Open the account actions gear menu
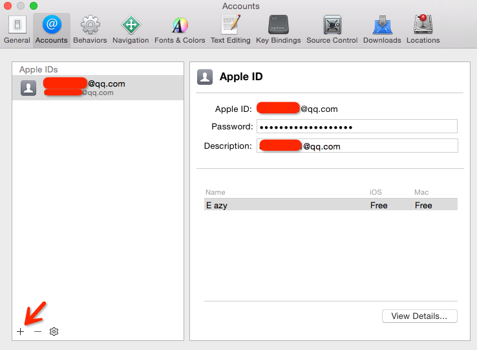 pyautogui.click(x=54, y=331)
